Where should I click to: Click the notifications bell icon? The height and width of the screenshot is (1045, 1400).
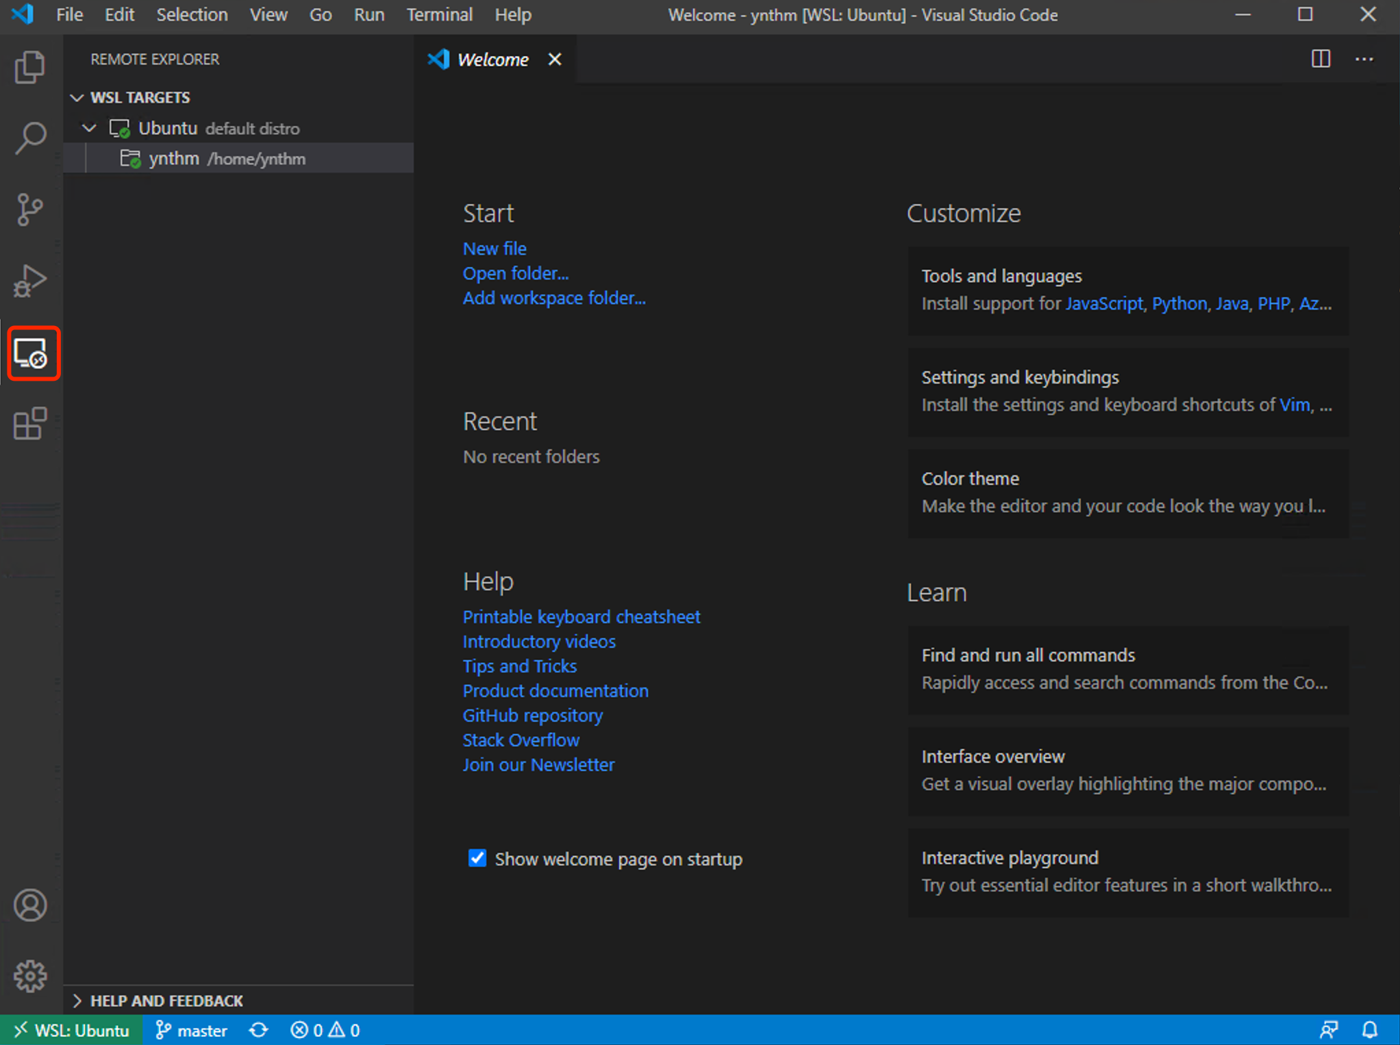pyautogui.click(x=1371, y=1030)
